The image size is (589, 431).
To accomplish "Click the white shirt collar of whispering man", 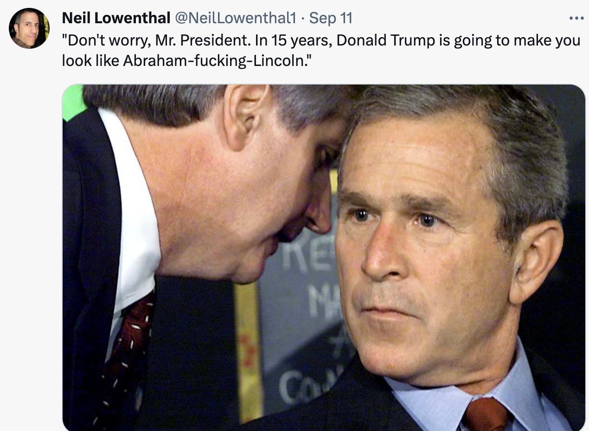I will (x=132, y=218).
